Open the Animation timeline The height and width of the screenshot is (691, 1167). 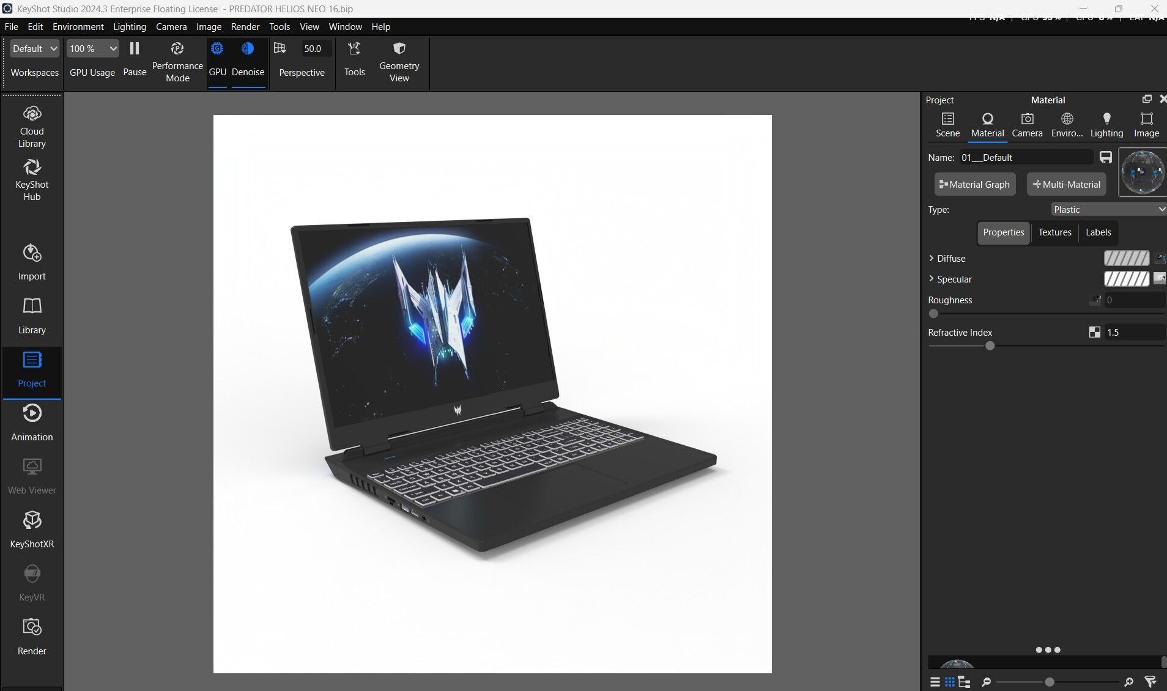[x=32, y=422]
